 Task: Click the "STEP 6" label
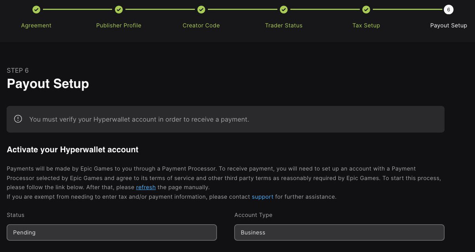[x=18, y=71]
